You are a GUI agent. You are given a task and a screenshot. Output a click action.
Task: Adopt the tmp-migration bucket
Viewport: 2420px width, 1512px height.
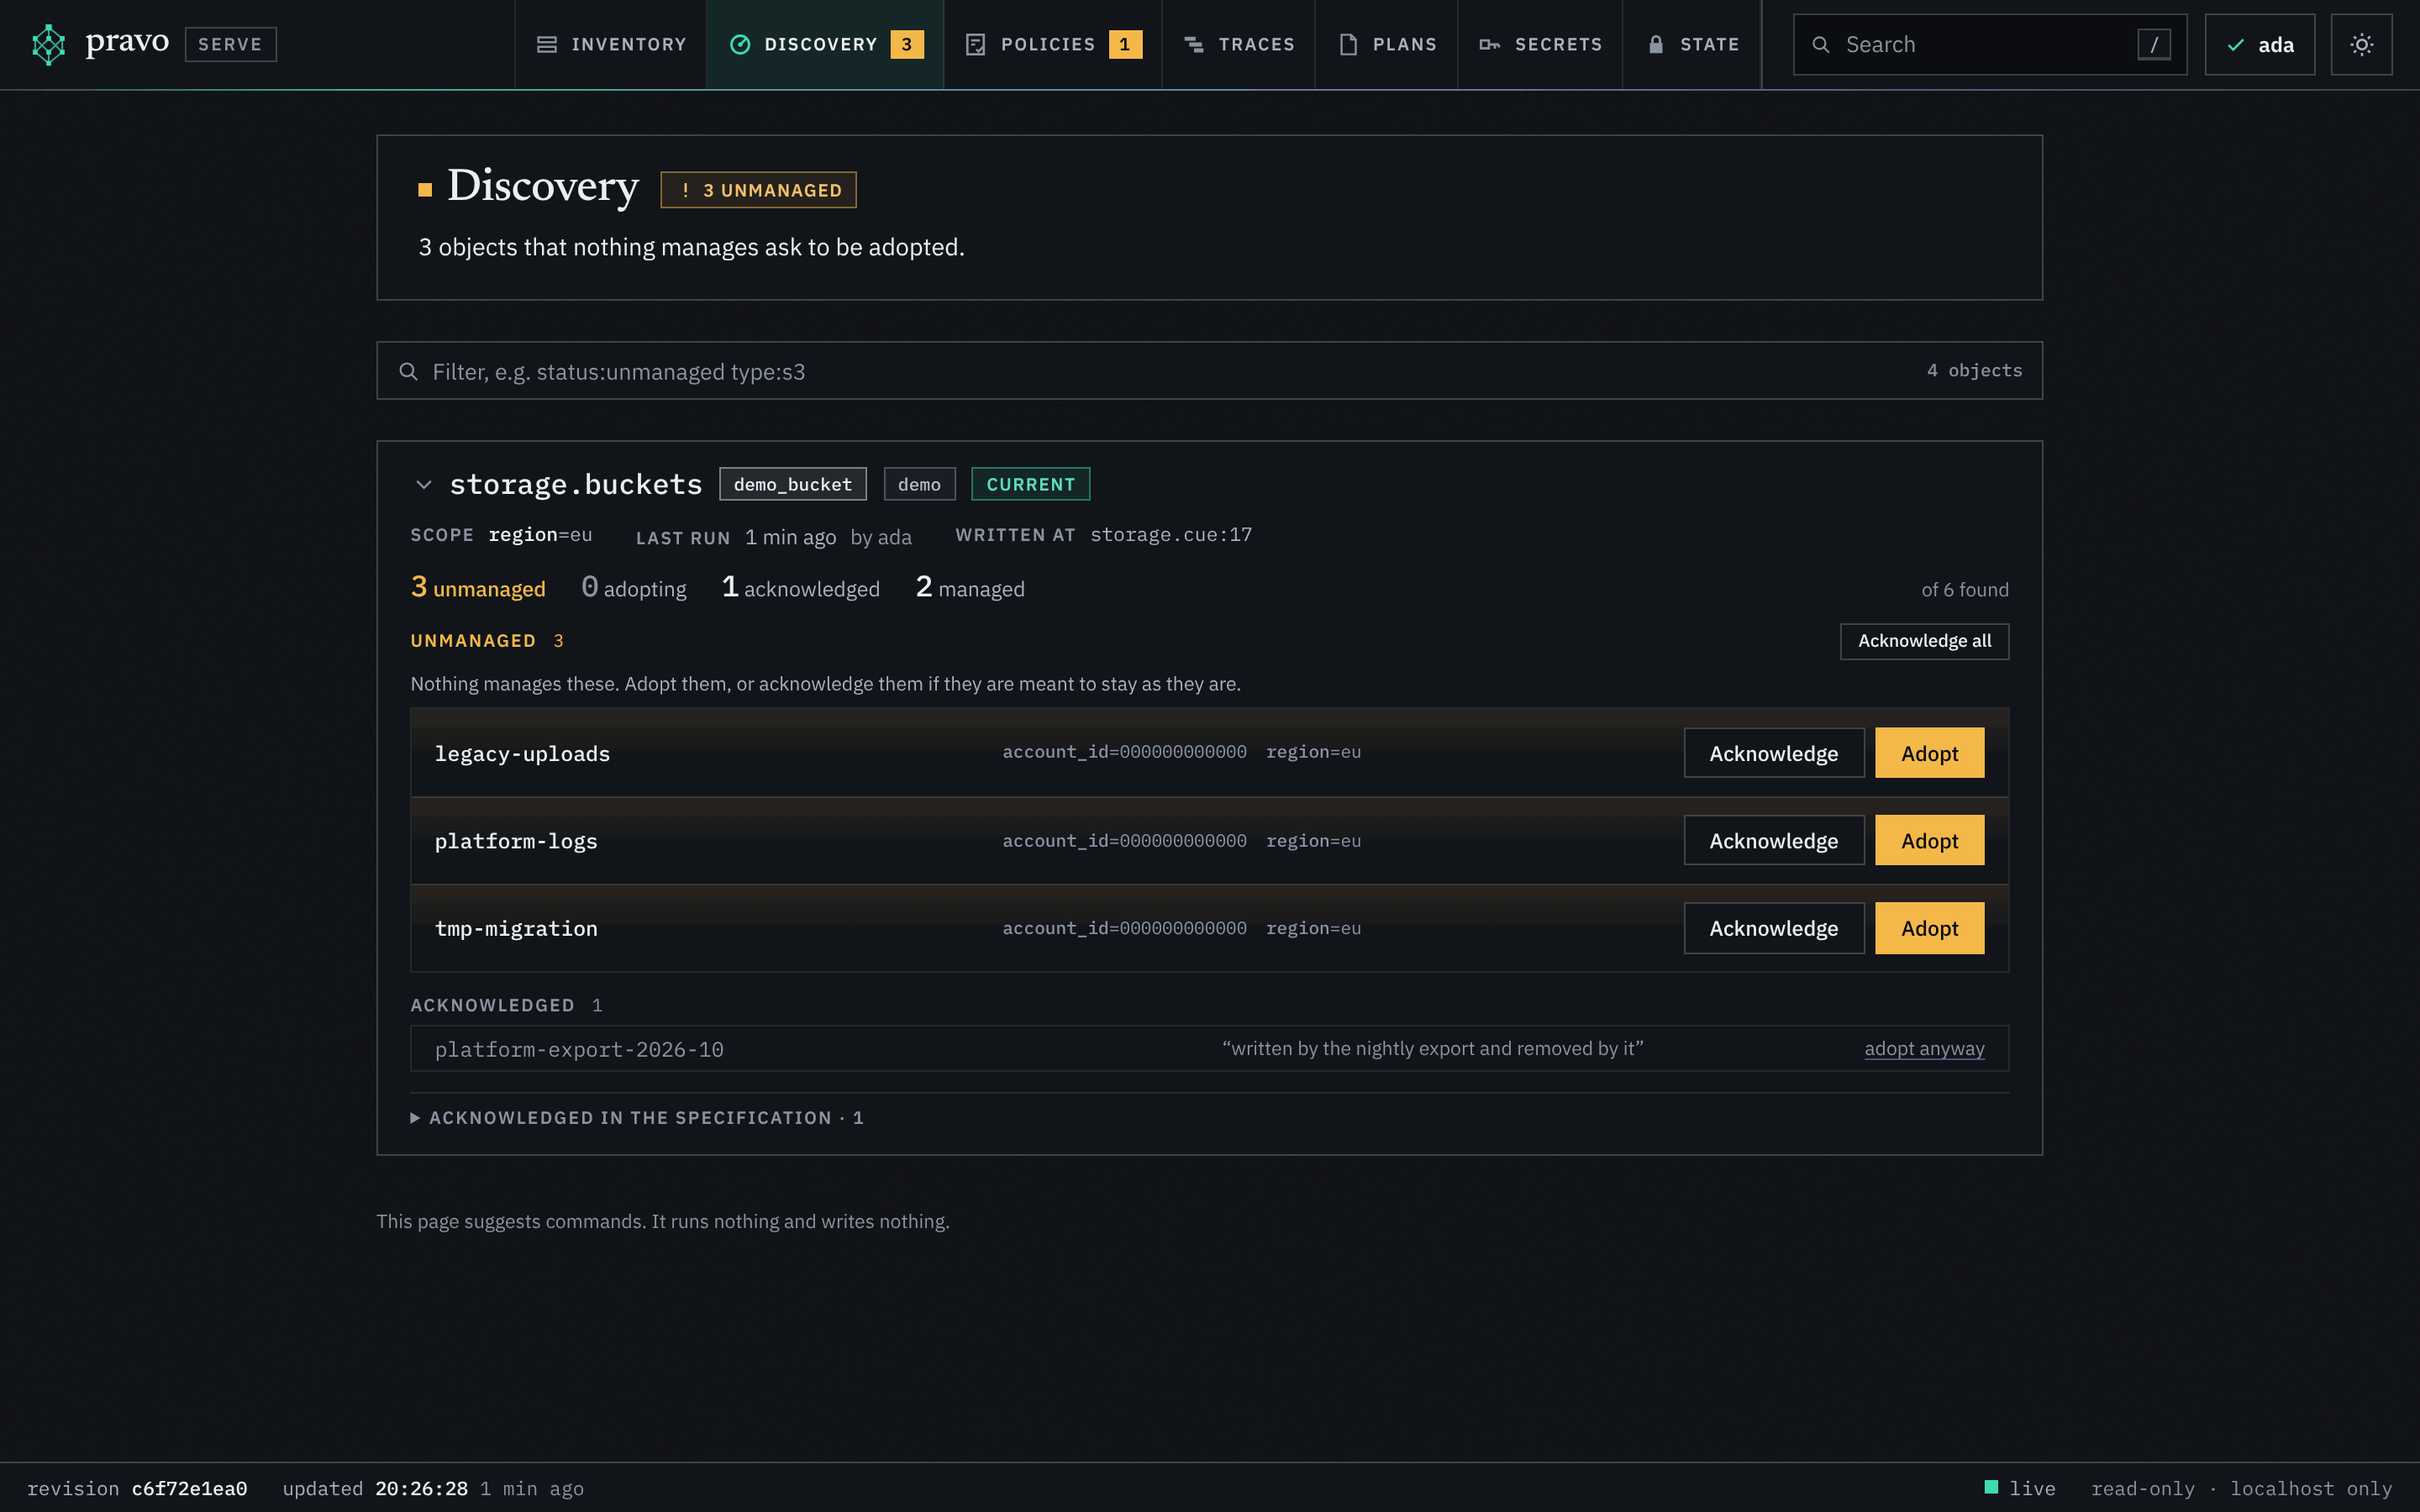click(1929, 927)
